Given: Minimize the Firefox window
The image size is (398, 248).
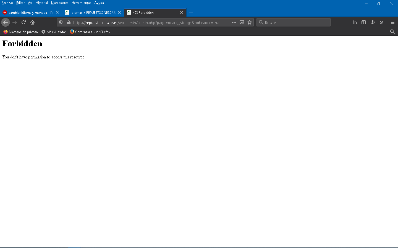Looking at the screenshot, I should pyautogui.click(x=366, y=4).
